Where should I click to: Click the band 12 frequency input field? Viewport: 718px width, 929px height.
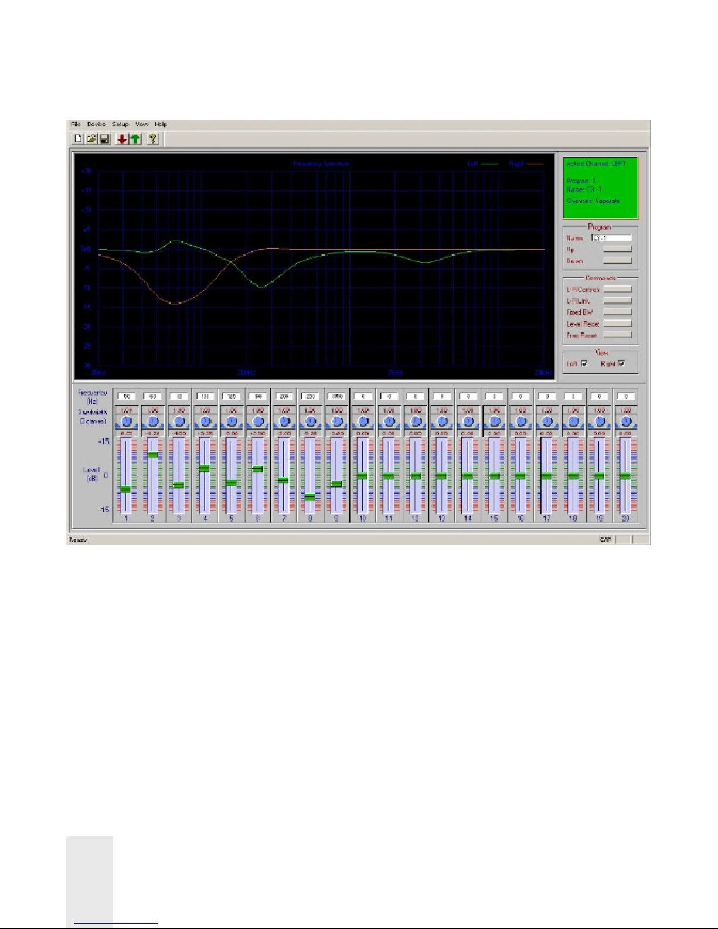click(416, 396)
